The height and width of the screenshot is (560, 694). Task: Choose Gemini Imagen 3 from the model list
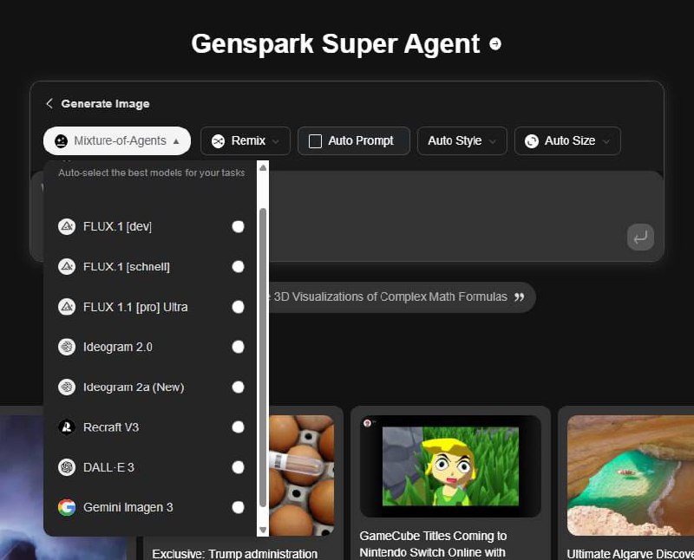pyautogui.click(x=150, y=507)
